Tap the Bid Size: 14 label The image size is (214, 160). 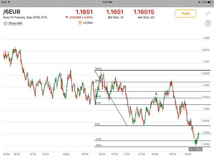coord(116,17)
